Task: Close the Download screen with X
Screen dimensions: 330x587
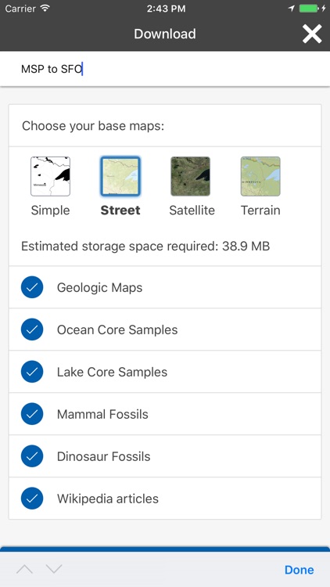Action: (x=312, y=34)
